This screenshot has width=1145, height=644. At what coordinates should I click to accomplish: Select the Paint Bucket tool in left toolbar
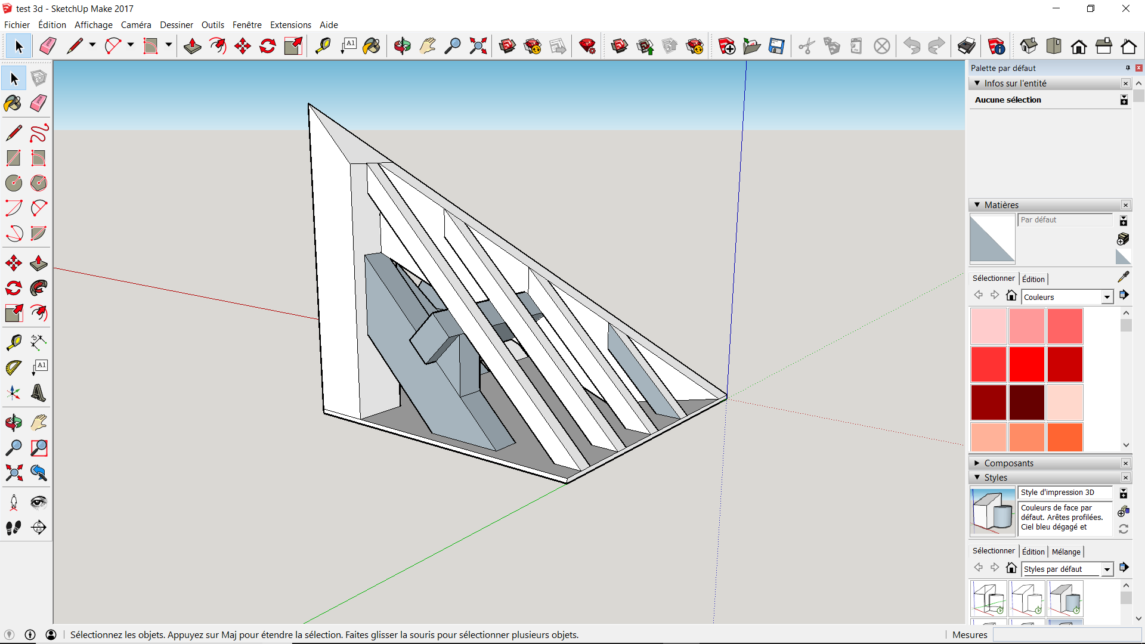tap(13, 103)
